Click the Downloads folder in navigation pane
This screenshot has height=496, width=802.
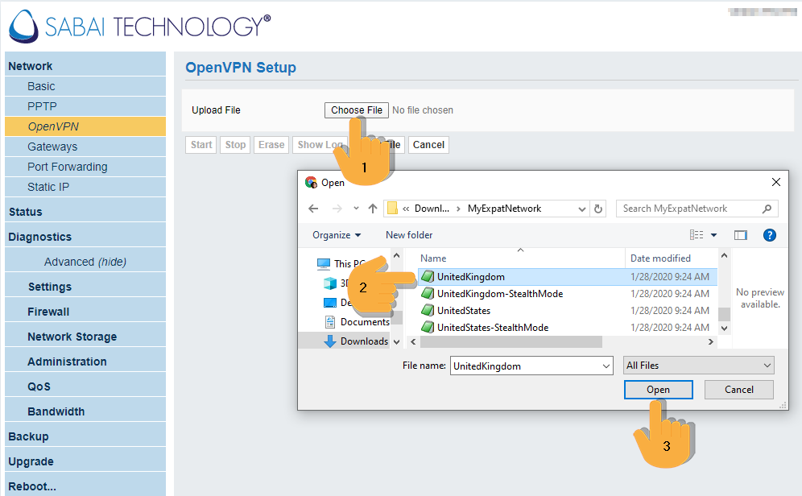pos(363,341)
